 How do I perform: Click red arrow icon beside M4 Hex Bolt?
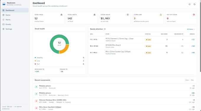[36, 108]
